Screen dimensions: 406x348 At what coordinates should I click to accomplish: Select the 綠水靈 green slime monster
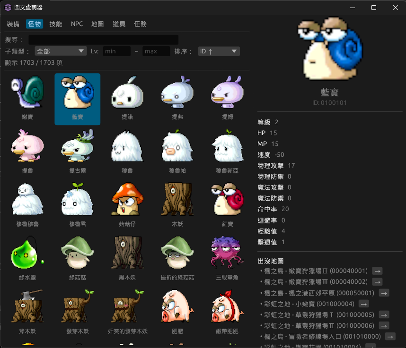(27, 260)
